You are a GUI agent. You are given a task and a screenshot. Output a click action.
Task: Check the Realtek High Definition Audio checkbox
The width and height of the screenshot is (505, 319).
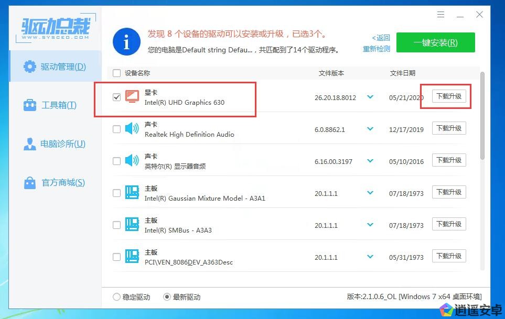tap(116, 129)
